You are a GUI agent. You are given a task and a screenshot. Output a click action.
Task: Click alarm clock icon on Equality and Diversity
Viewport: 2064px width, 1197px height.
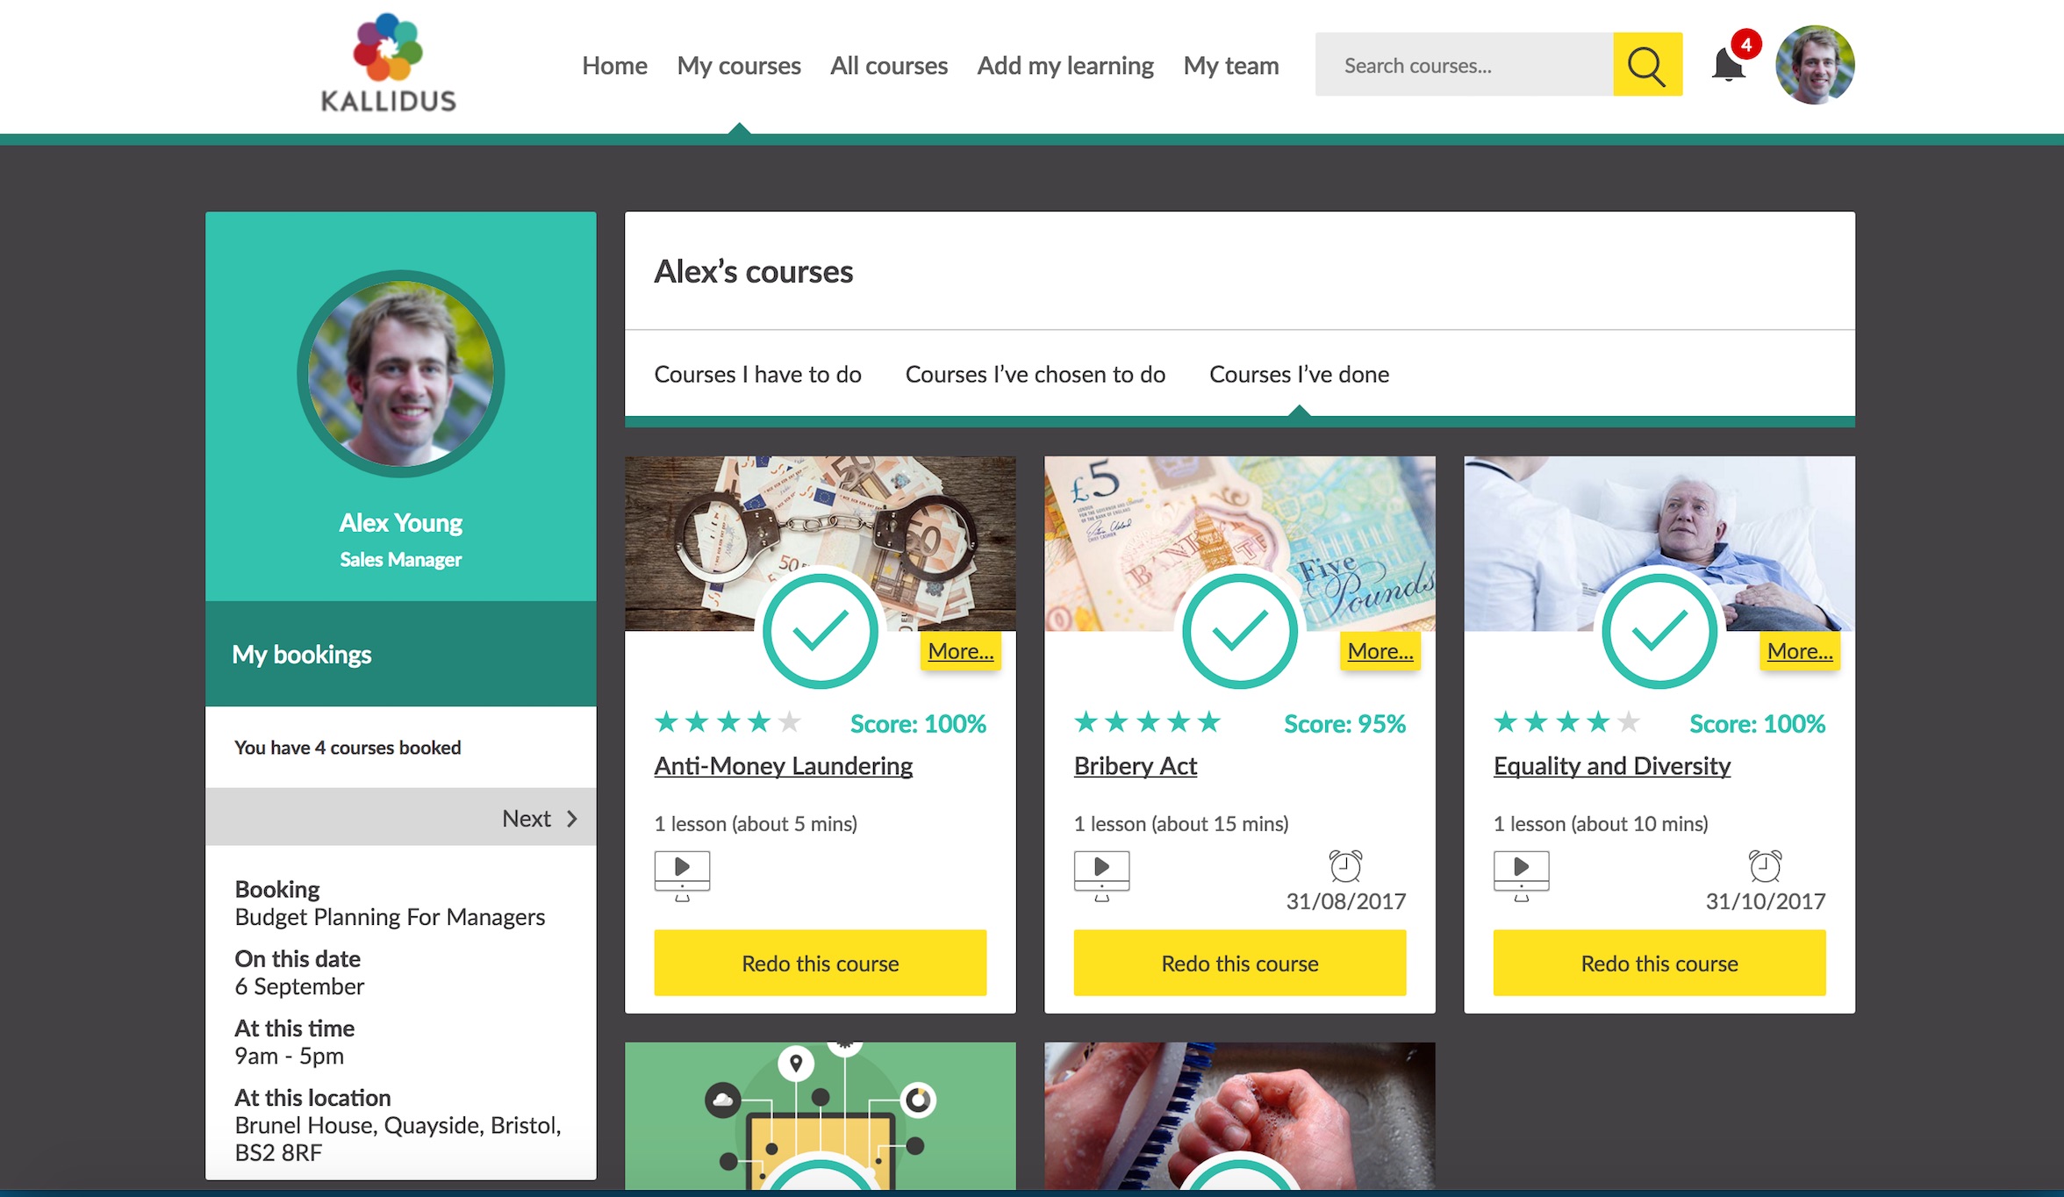coord(1764,866)
